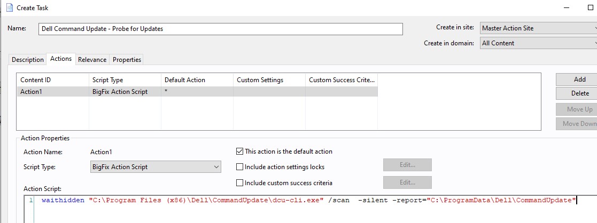This screenshot has width=597, height=223.
Task: Click the Script Type column header
Action: point(124,80)
